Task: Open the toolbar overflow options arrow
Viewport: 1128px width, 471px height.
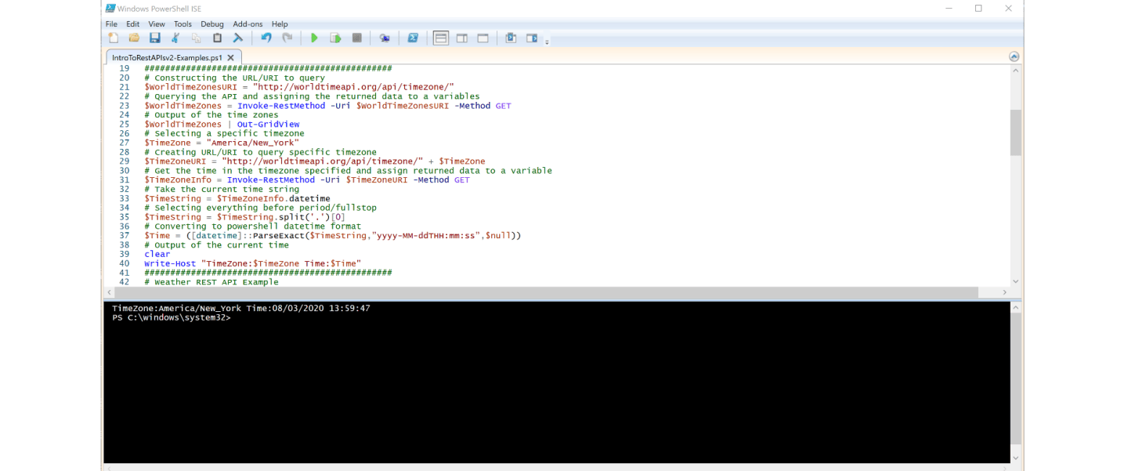Action: click(547, 42)
